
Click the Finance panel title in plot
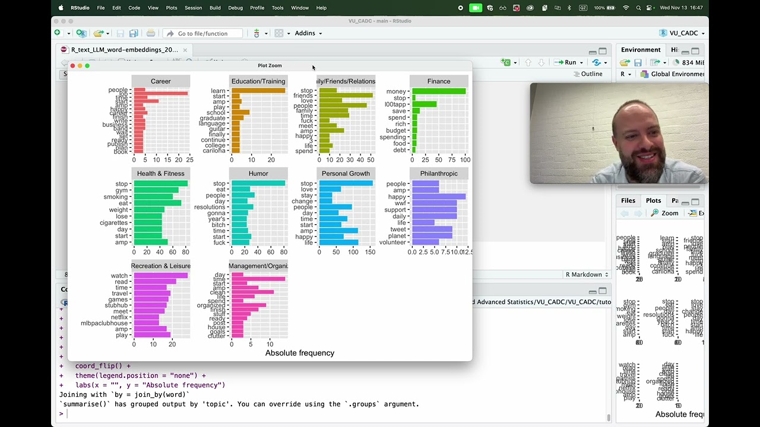click(439, 81)
